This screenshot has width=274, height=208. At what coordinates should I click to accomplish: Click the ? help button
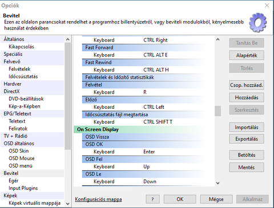[x=152, y=199]
